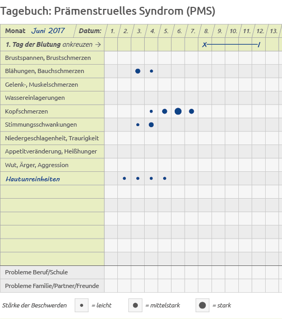Click the small Hautunreinheiten dot on day 2
Screen dimensions: 282x319
124,179
